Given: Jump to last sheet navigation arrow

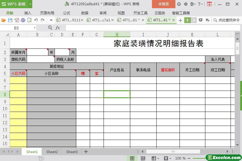Looking at the screenshot, I should 18,152.
